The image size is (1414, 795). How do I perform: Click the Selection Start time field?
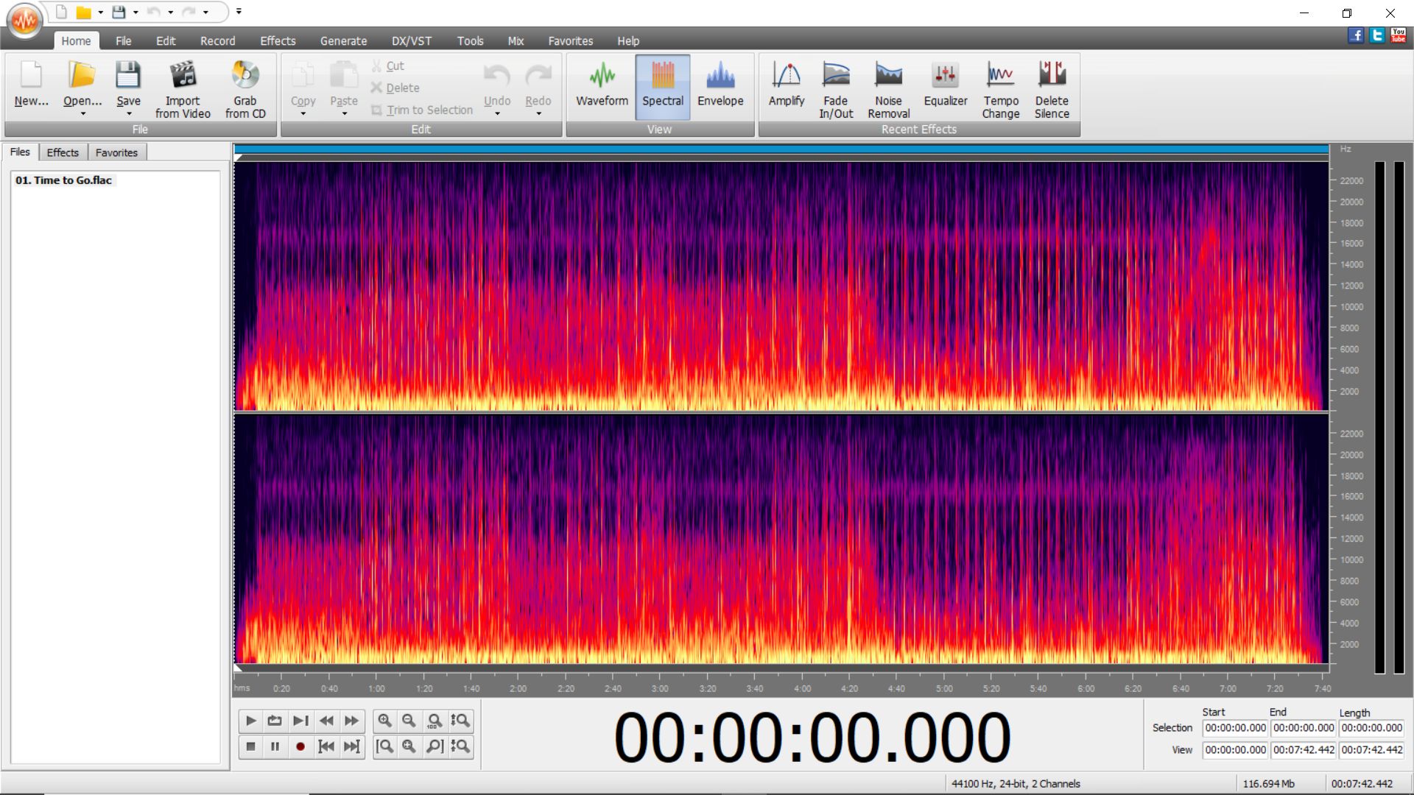coord(1234,728)
